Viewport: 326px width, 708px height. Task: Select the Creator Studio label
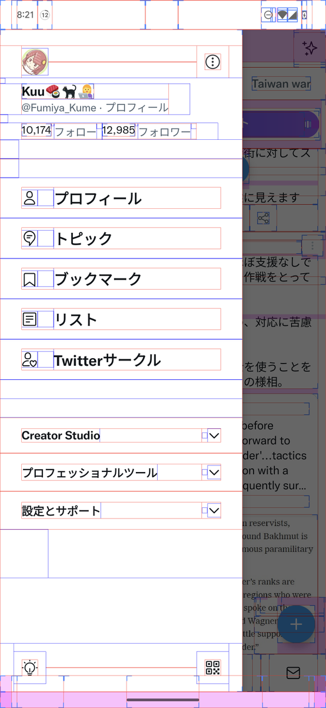61,435
